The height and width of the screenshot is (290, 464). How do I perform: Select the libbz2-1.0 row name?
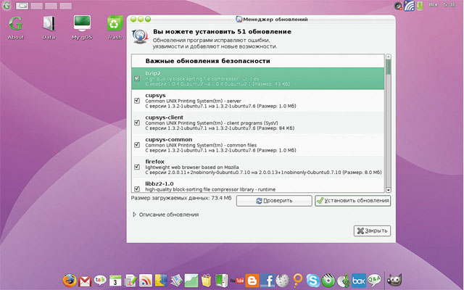[x=159, y=183]
